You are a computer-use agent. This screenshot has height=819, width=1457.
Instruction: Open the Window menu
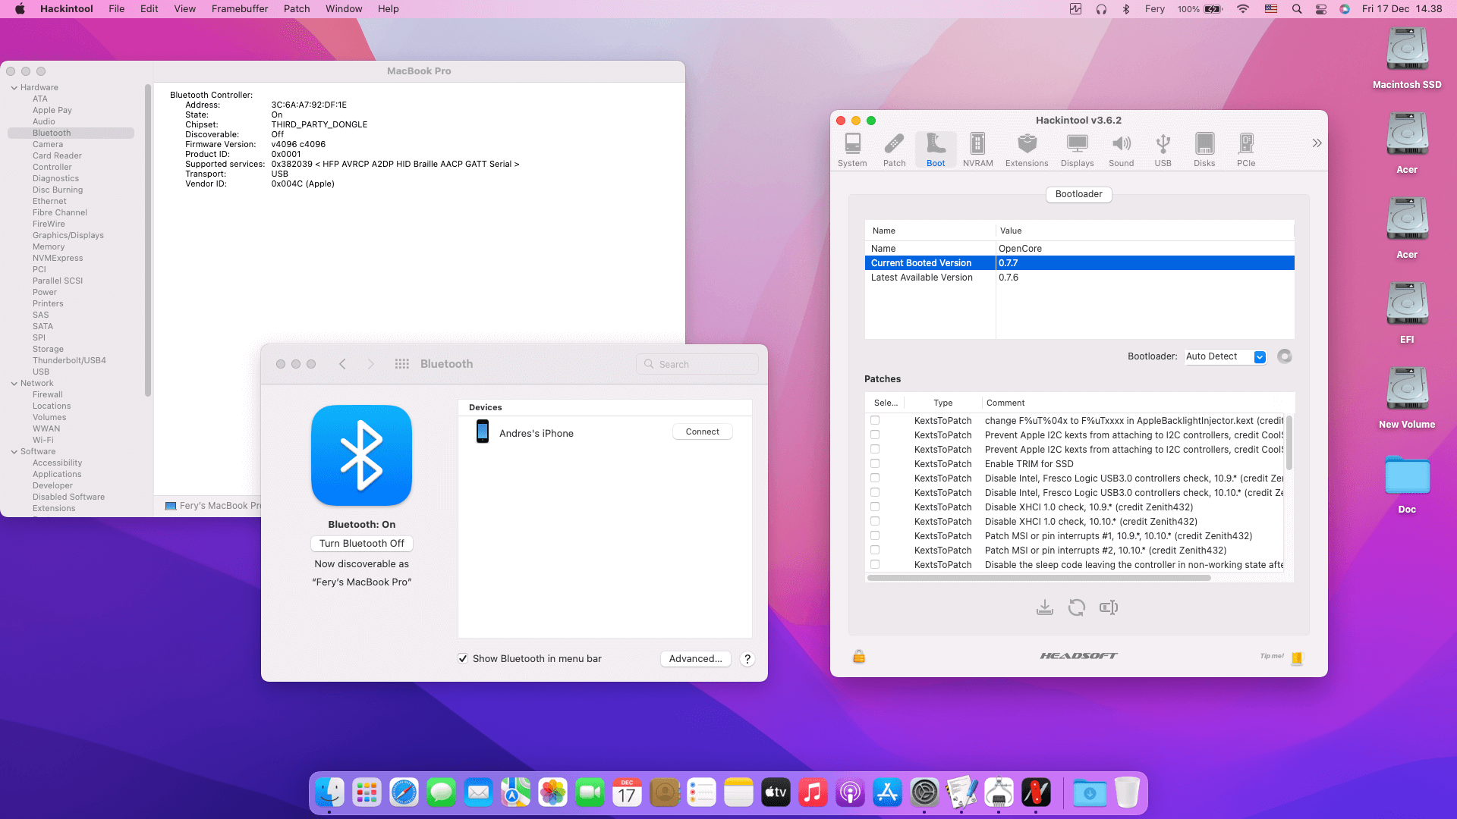[344, 9]
